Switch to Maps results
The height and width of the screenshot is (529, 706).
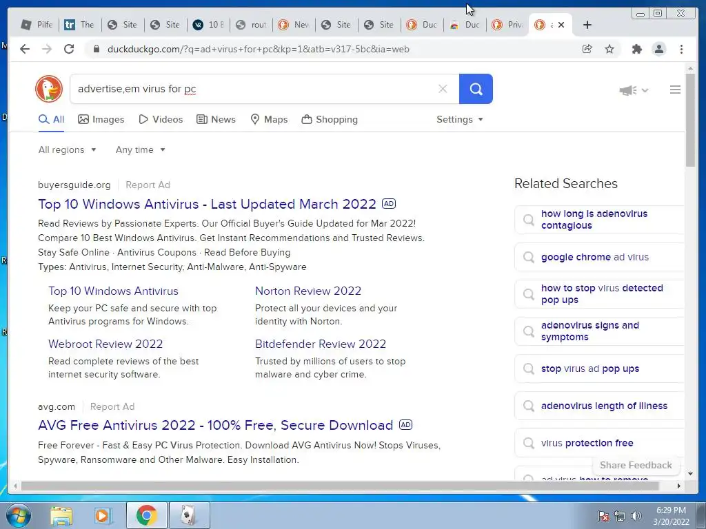coord(269,119)
